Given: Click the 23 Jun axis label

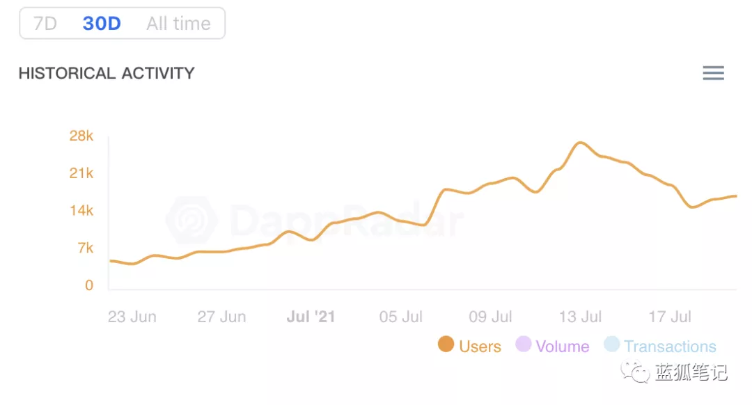Looking at the screenshot, I should [132, 317].
